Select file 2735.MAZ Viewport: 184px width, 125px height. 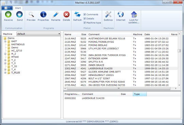(121, 85)
